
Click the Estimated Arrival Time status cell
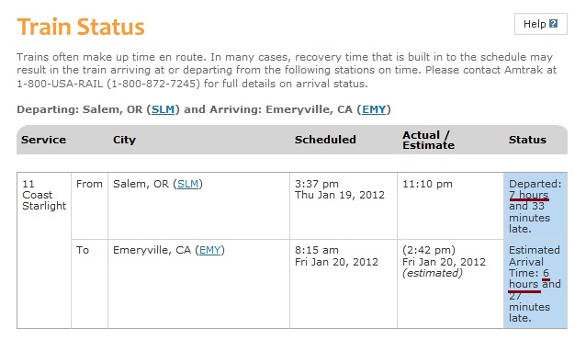(x=535, y=284)
